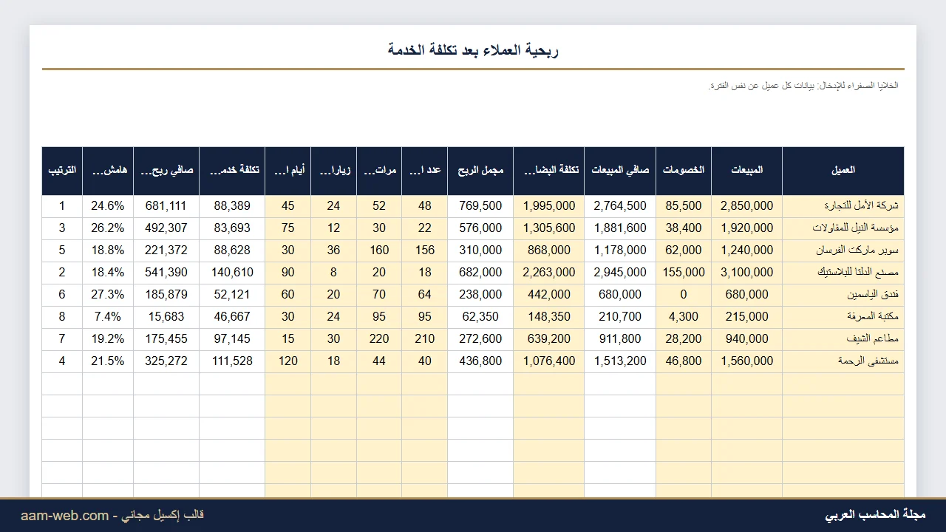Click discount value 4,300
This screenshot has width=946, height=532.
click(684, 317)
